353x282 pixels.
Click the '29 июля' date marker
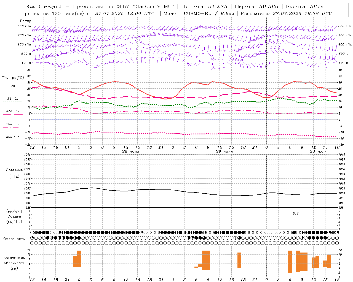pos(224,151)
